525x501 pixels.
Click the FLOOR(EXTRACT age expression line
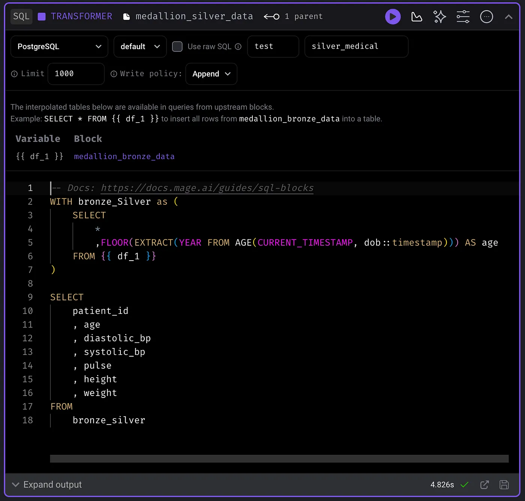coord(297,243)
